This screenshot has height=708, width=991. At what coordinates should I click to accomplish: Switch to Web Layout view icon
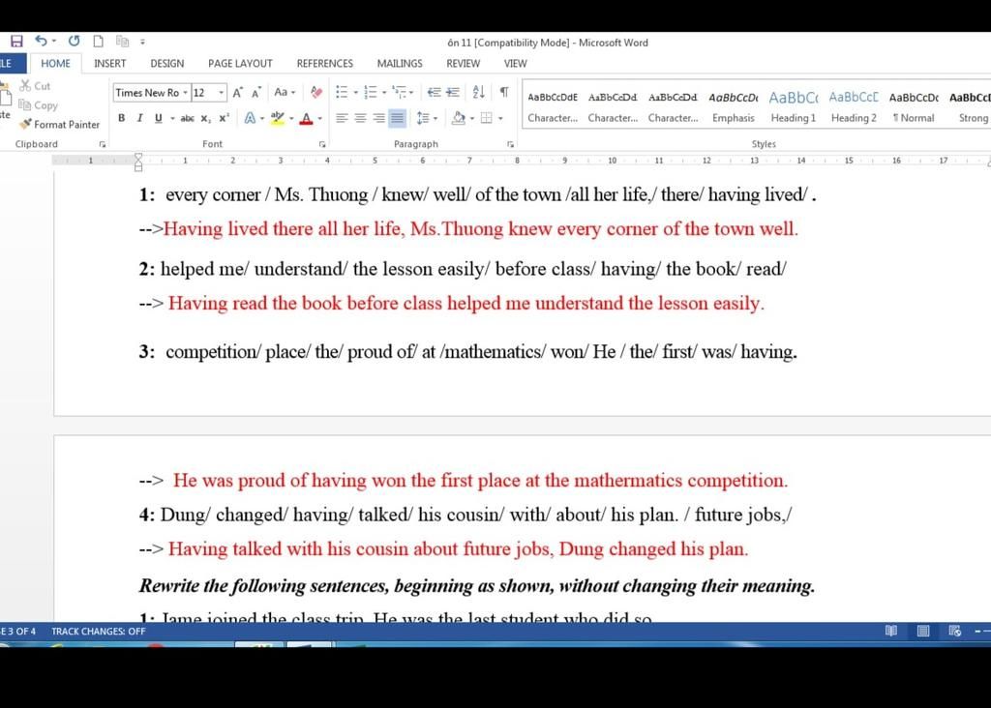click(955, 631)
